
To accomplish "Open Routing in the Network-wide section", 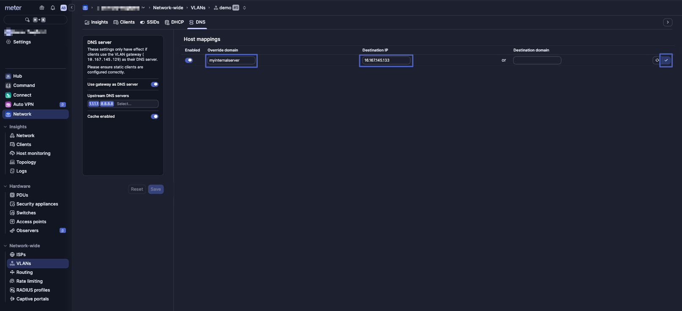I will 24,273.
